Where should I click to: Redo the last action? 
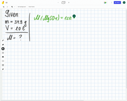[7, 7]
